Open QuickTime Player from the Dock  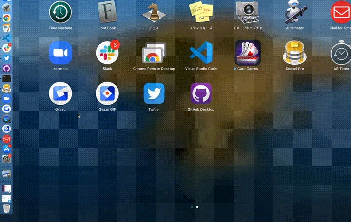pos(6,119)
